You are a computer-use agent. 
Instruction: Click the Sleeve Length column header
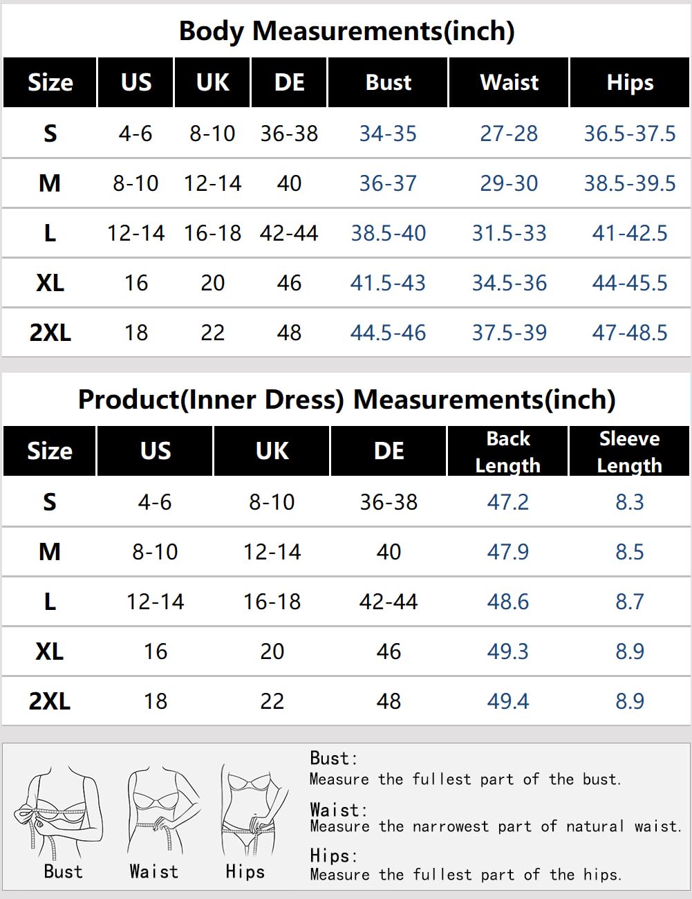pyautogui.click(x=629, y=451)
